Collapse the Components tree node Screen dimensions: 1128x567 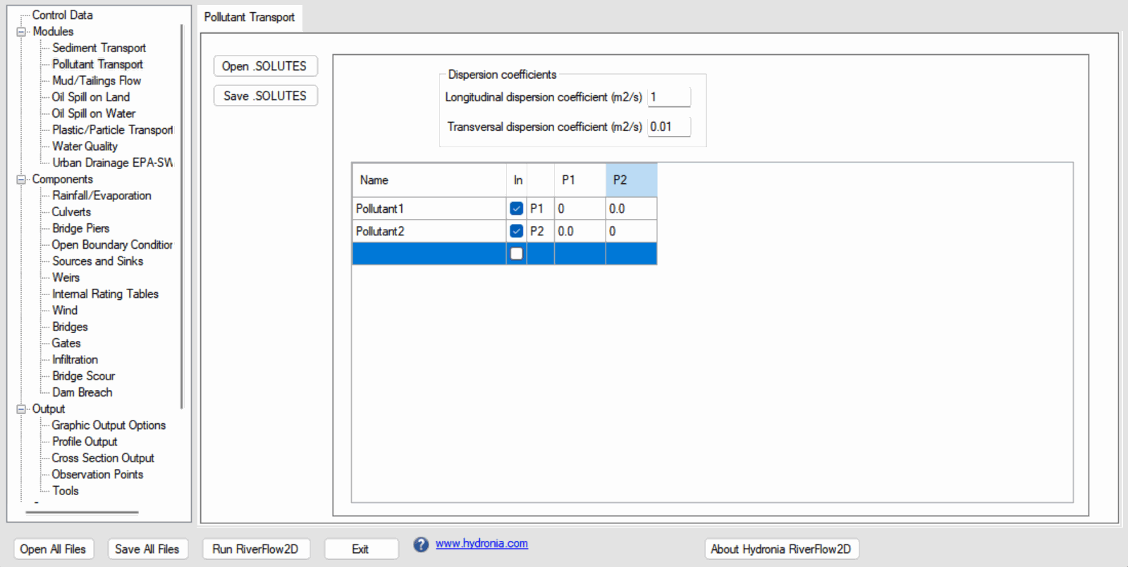click(x=21, y=180)
